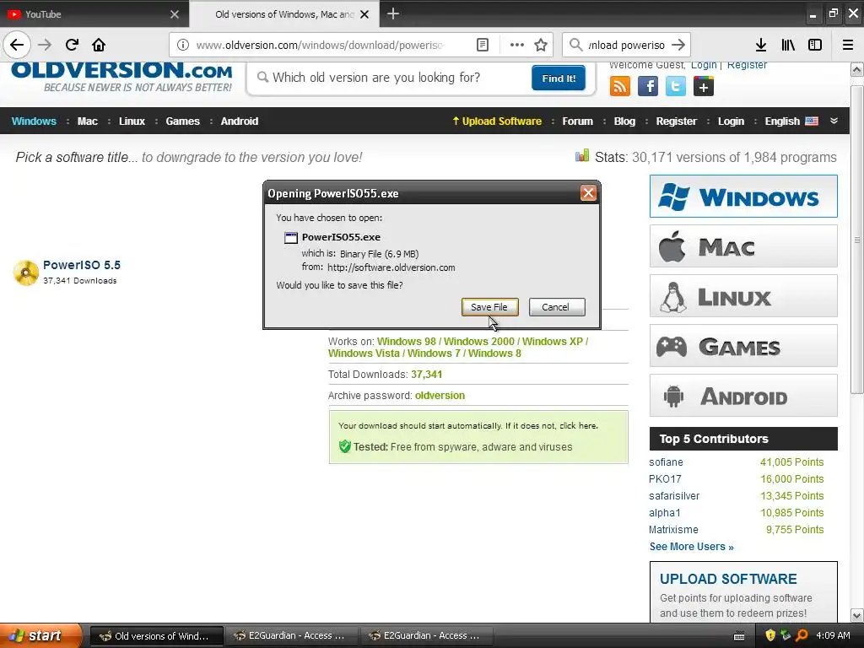Click the Linux category banner
Viewport: 864px width, 648px height.
(x=743, y=296)
